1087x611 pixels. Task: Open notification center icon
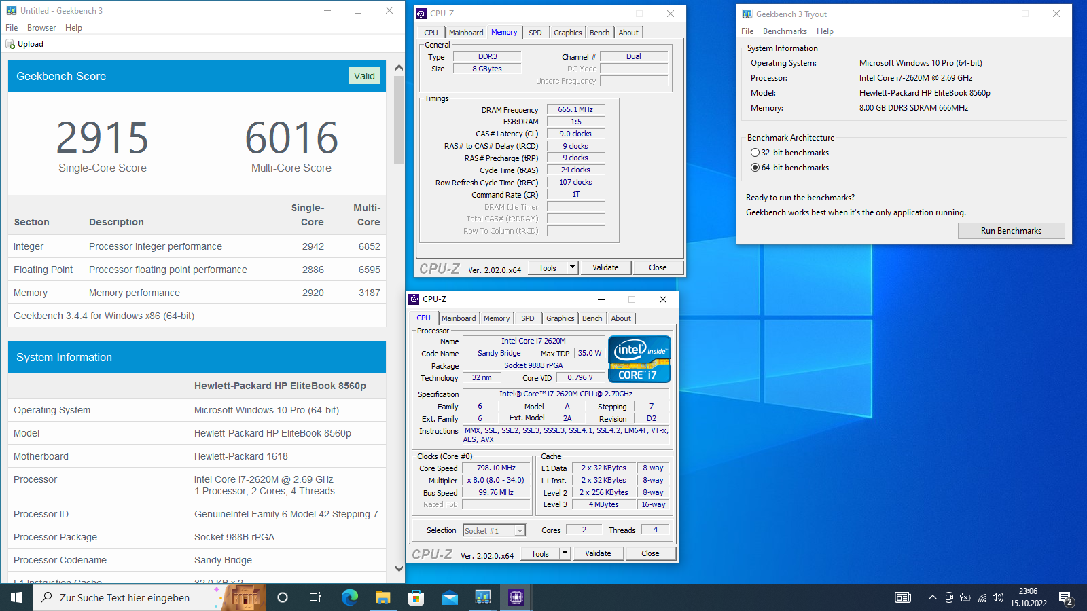tap(1066, 597)
